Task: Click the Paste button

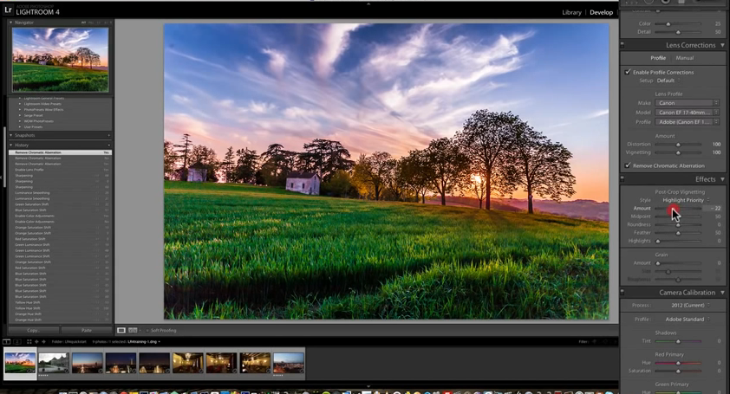Action: pos(87,330)
